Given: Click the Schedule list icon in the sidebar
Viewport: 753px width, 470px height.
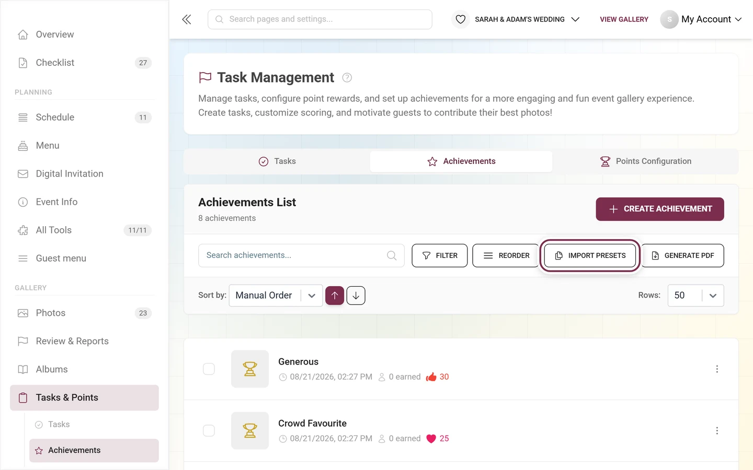Looking at the screenshot, I should [23, 118].
